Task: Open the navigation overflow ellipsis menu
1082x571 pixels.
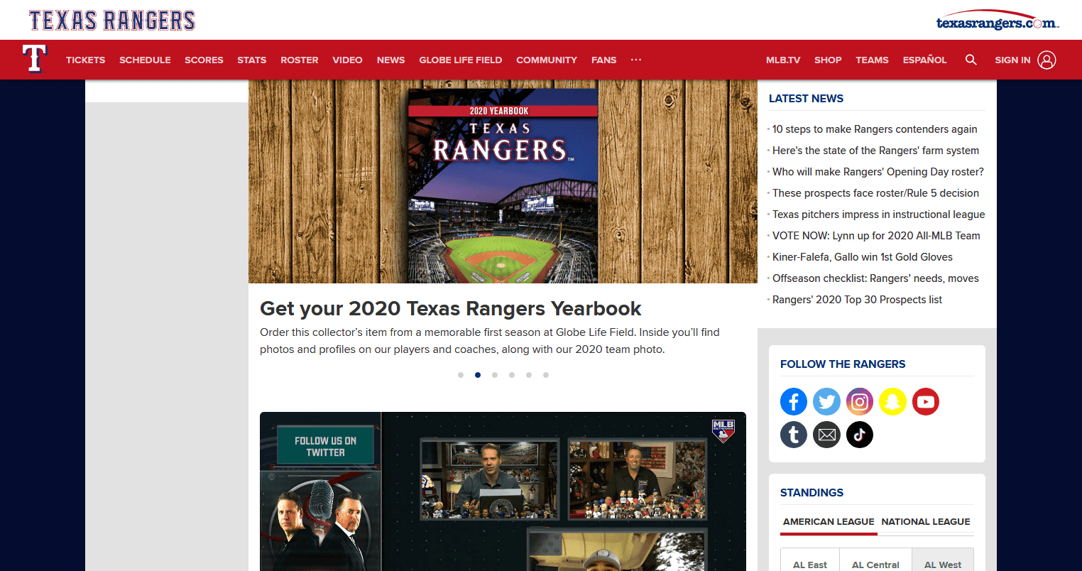Action: coord(635,60)
